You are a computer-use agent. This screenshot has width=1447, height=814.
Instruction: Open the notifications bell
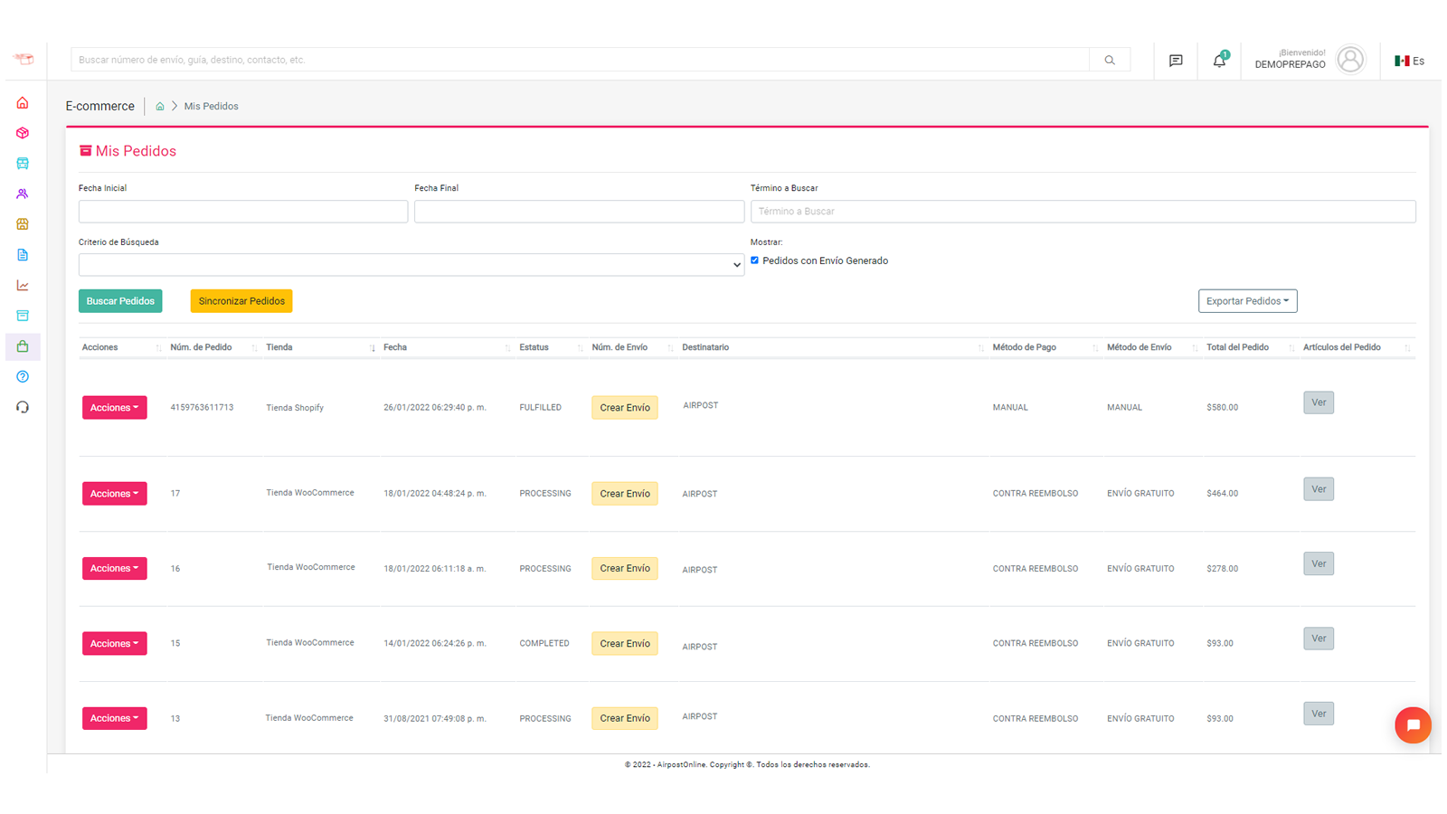point(1219,60)
